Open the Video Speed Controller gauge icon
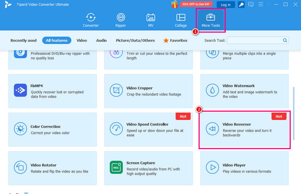 click(116, 128)
